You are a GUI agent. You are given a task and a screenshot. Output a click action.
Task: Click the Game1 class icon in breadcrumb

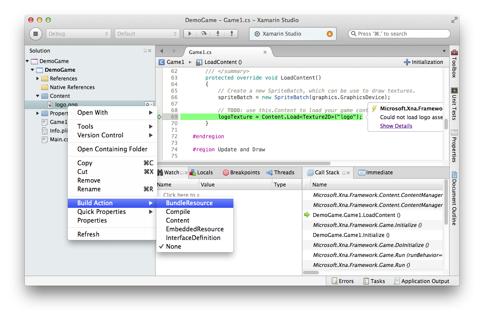click(162, 62)
